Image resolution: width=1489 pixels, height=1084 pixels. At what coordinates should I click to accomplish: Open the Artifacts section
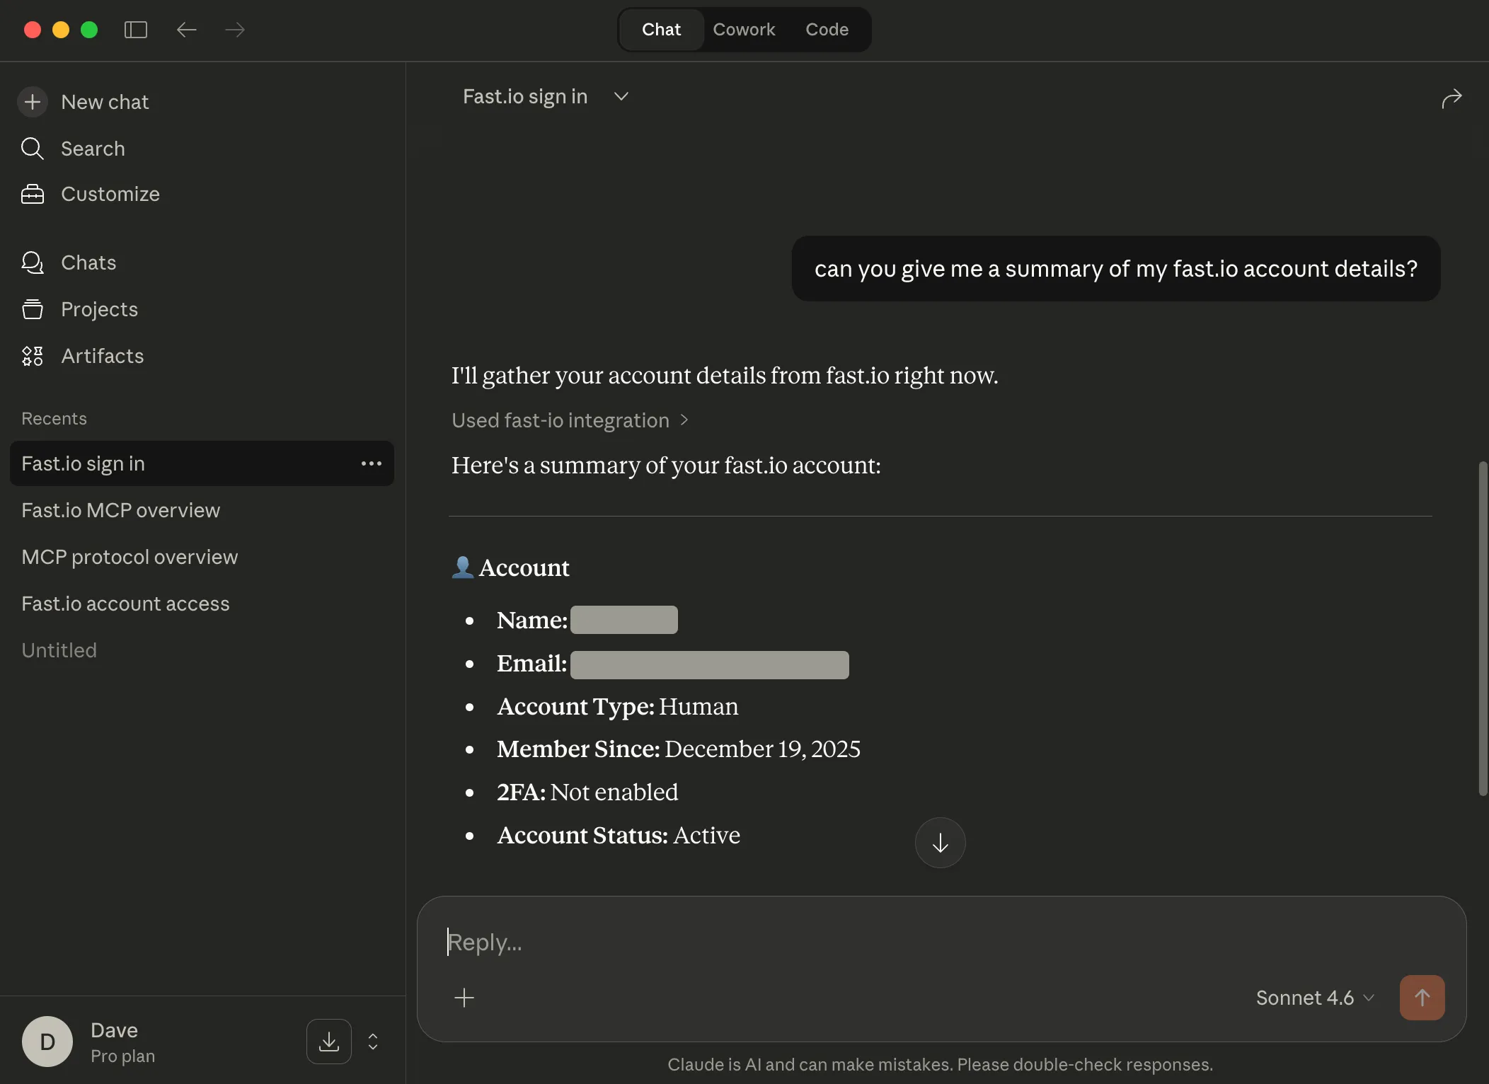[103, 356]
